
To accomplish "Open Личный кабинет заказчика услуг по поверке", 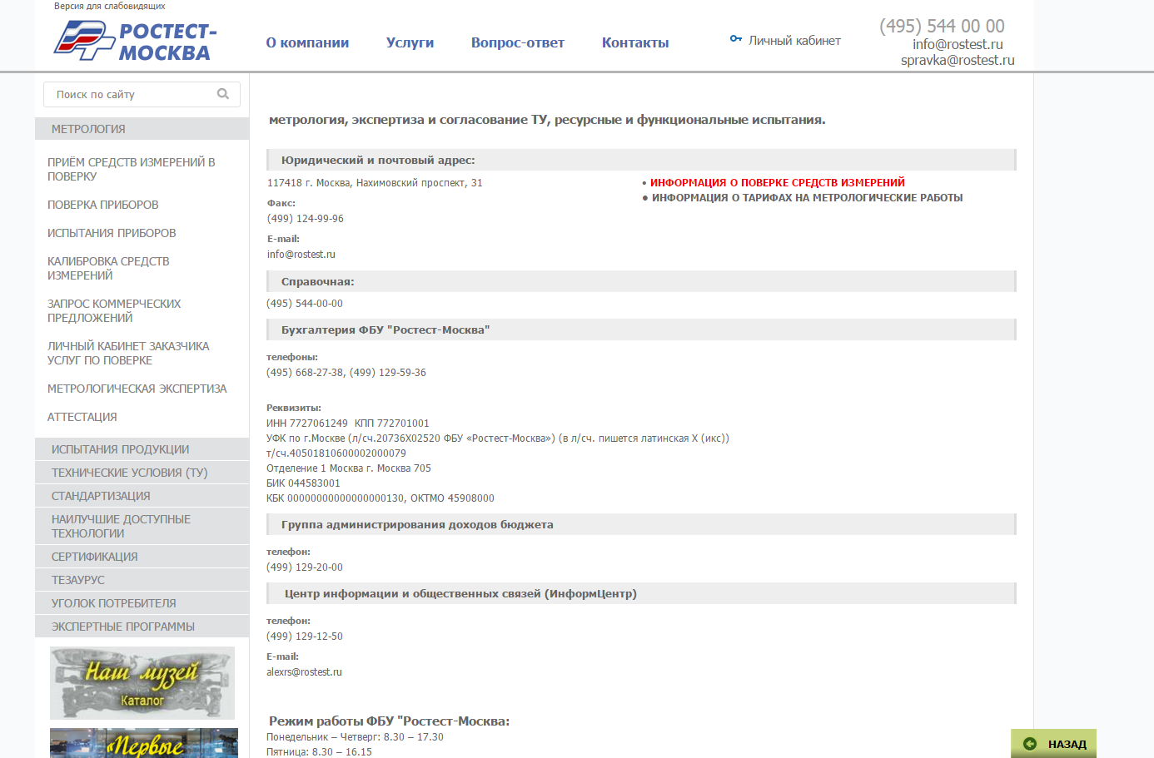I will [x=128, y=353].
